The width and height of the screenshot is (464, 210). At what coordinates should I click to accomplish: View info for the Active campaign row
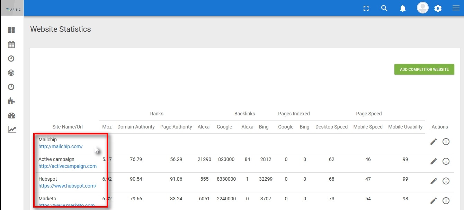(446, 161)
